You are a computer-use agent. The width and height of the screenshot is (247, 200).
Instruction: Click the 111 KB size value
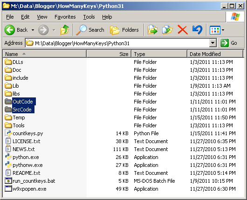(121, 149)
